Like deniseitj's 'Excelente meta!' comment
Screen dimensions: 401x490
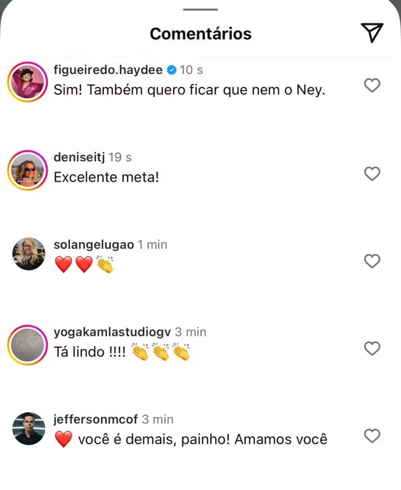pos(372,173)
